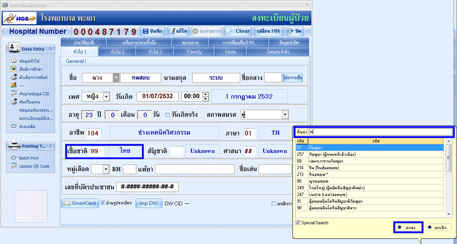
Task: Select row 90 in the nationality list
Action: [369, 208]
